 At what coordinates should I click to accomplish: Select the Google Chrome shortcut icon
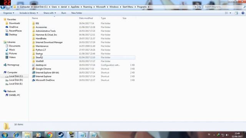click(33, 69)
